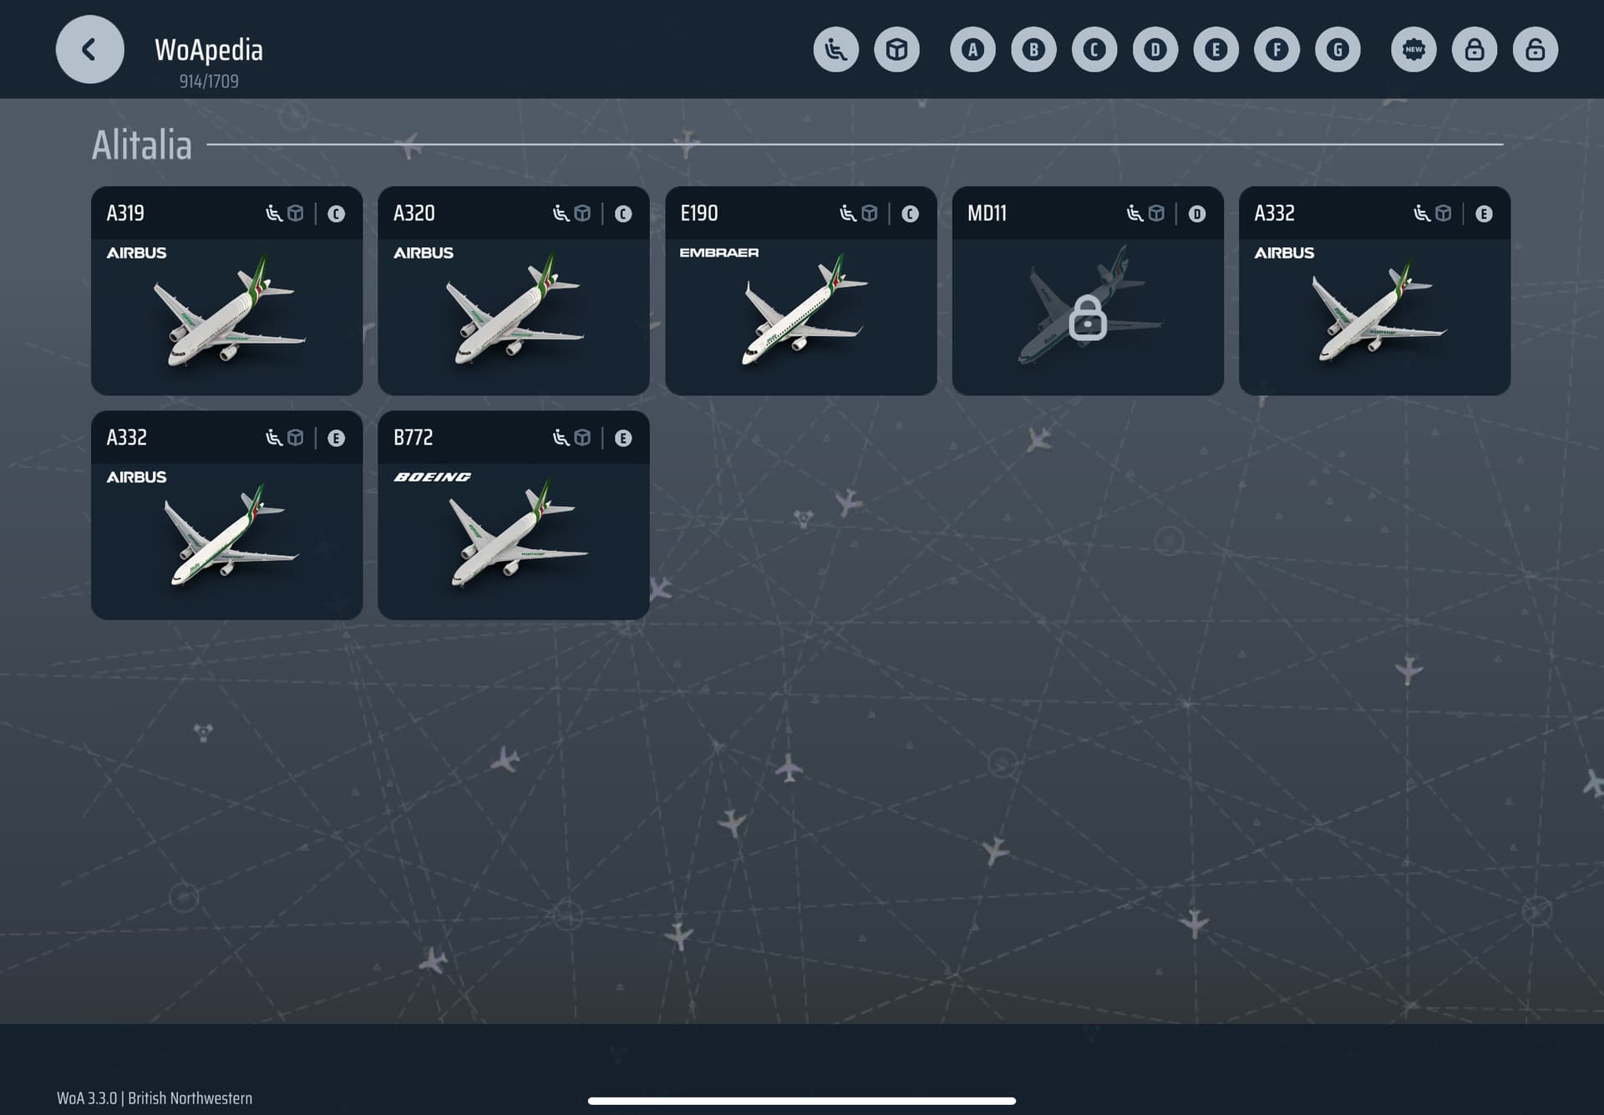The height and width of the screenshot is (1115, 1604).
Task: Filter by size class G
Action: pos(1338,49)
